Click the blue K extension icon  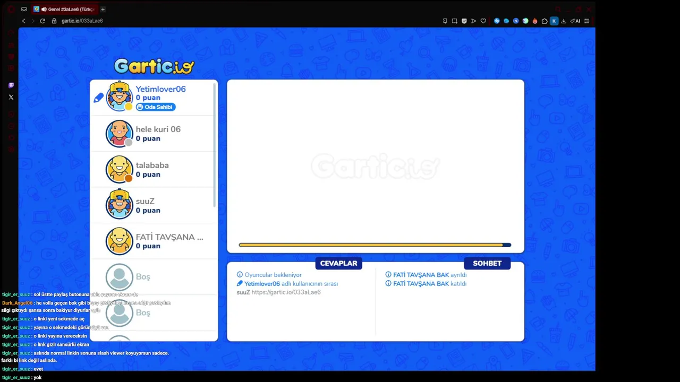click(554, 21)
